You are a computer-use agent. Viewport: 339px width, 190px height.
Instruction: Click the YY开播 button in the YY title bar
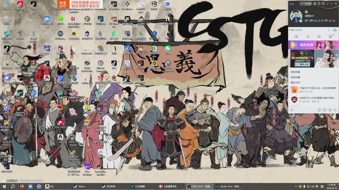coord(306,4)
